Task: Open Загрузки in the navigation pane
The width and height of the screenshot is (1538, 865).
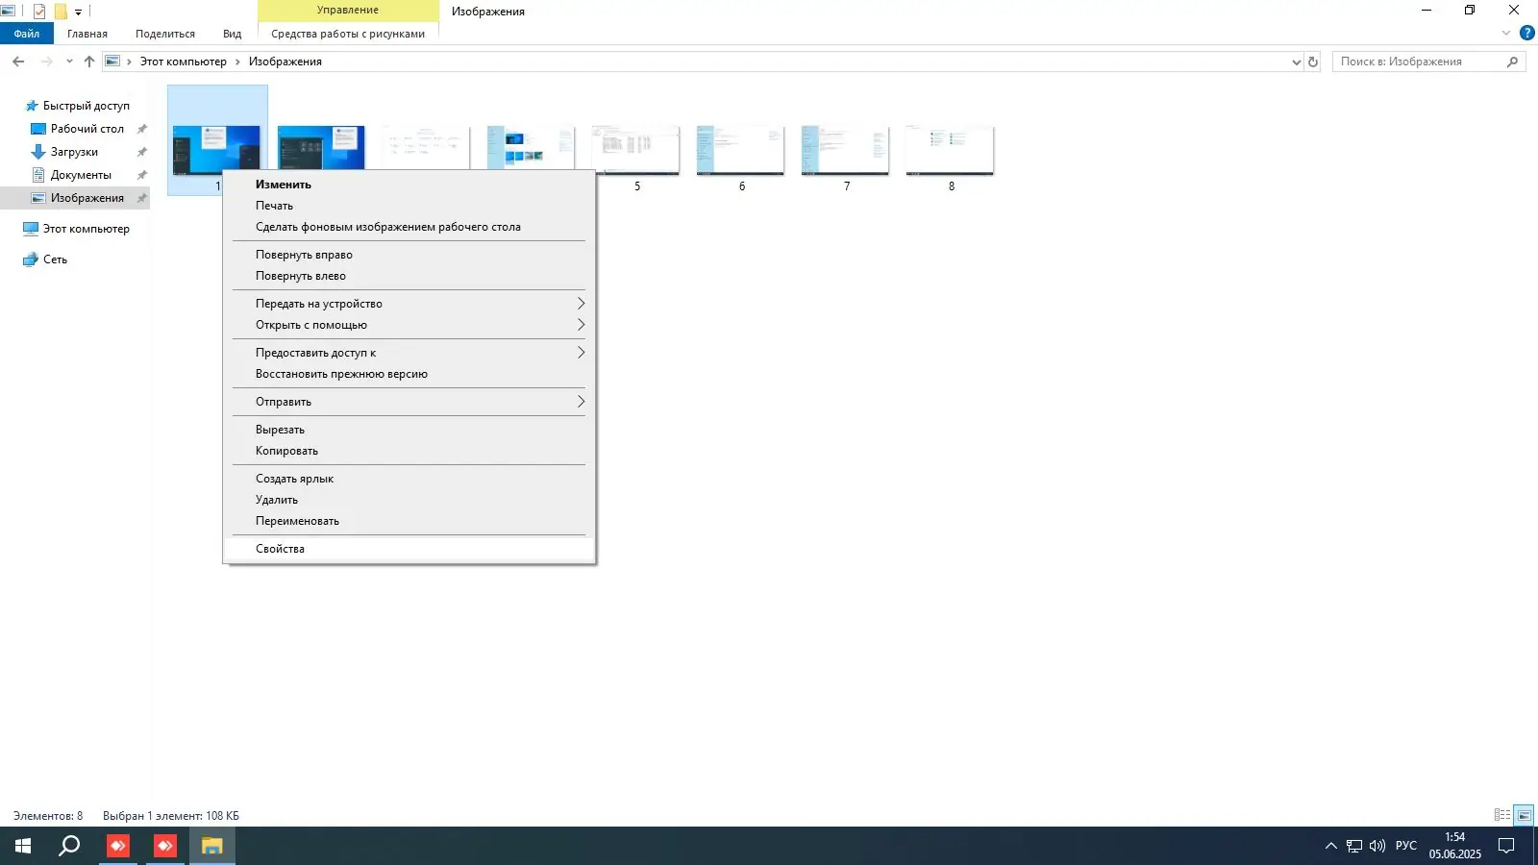Action: coord(74,151)
